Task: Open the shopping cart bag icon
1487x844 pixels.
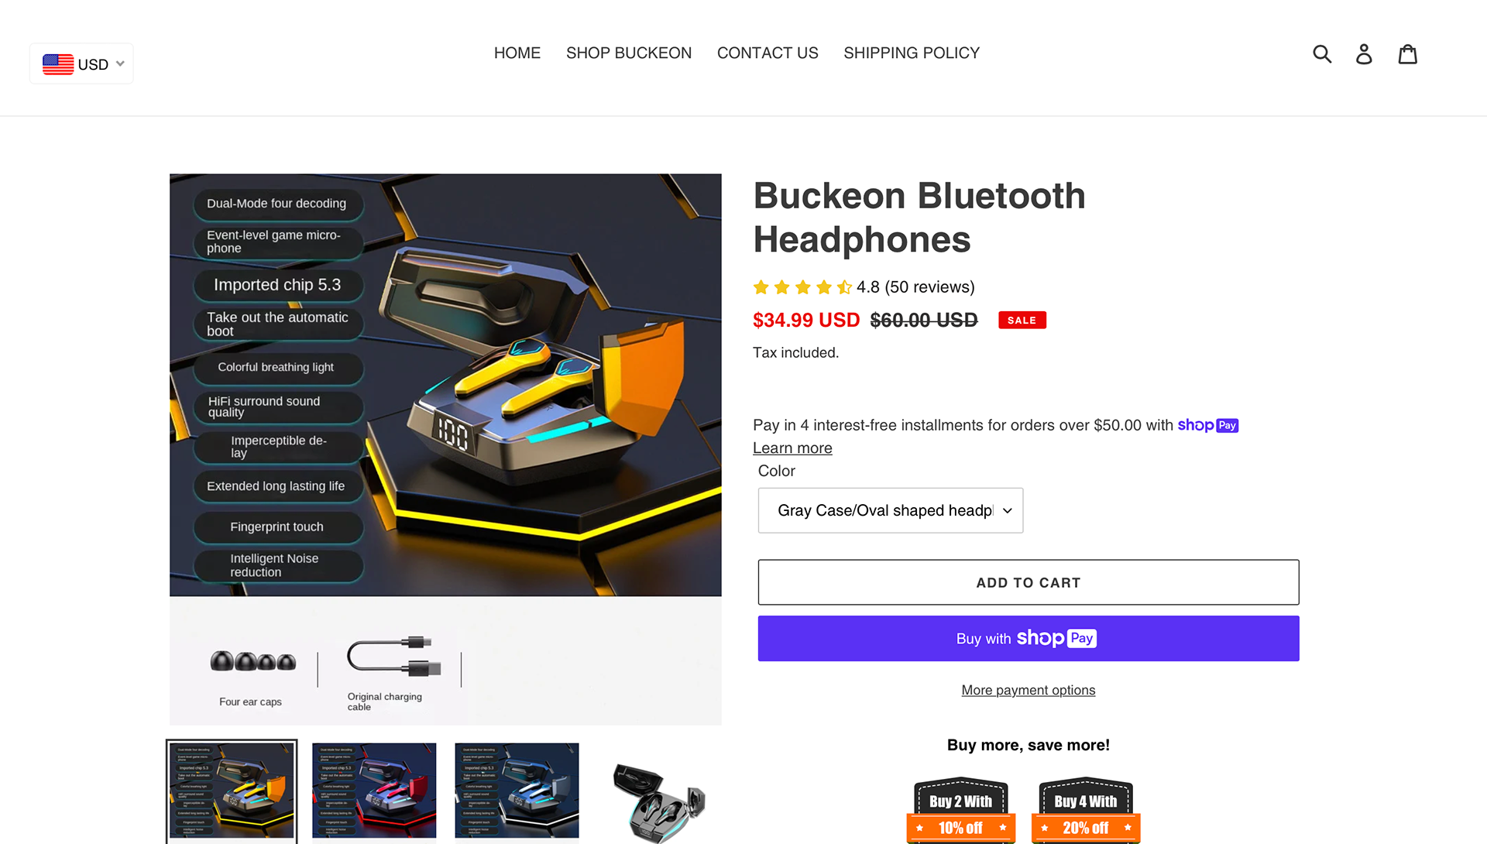Action: click(1408, 53)
